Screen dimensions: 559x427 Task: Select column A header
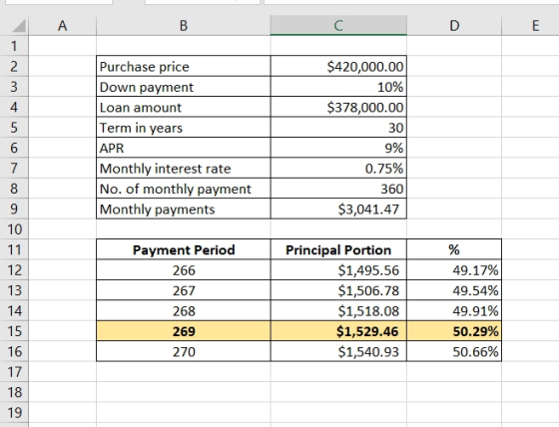(62, 26)
